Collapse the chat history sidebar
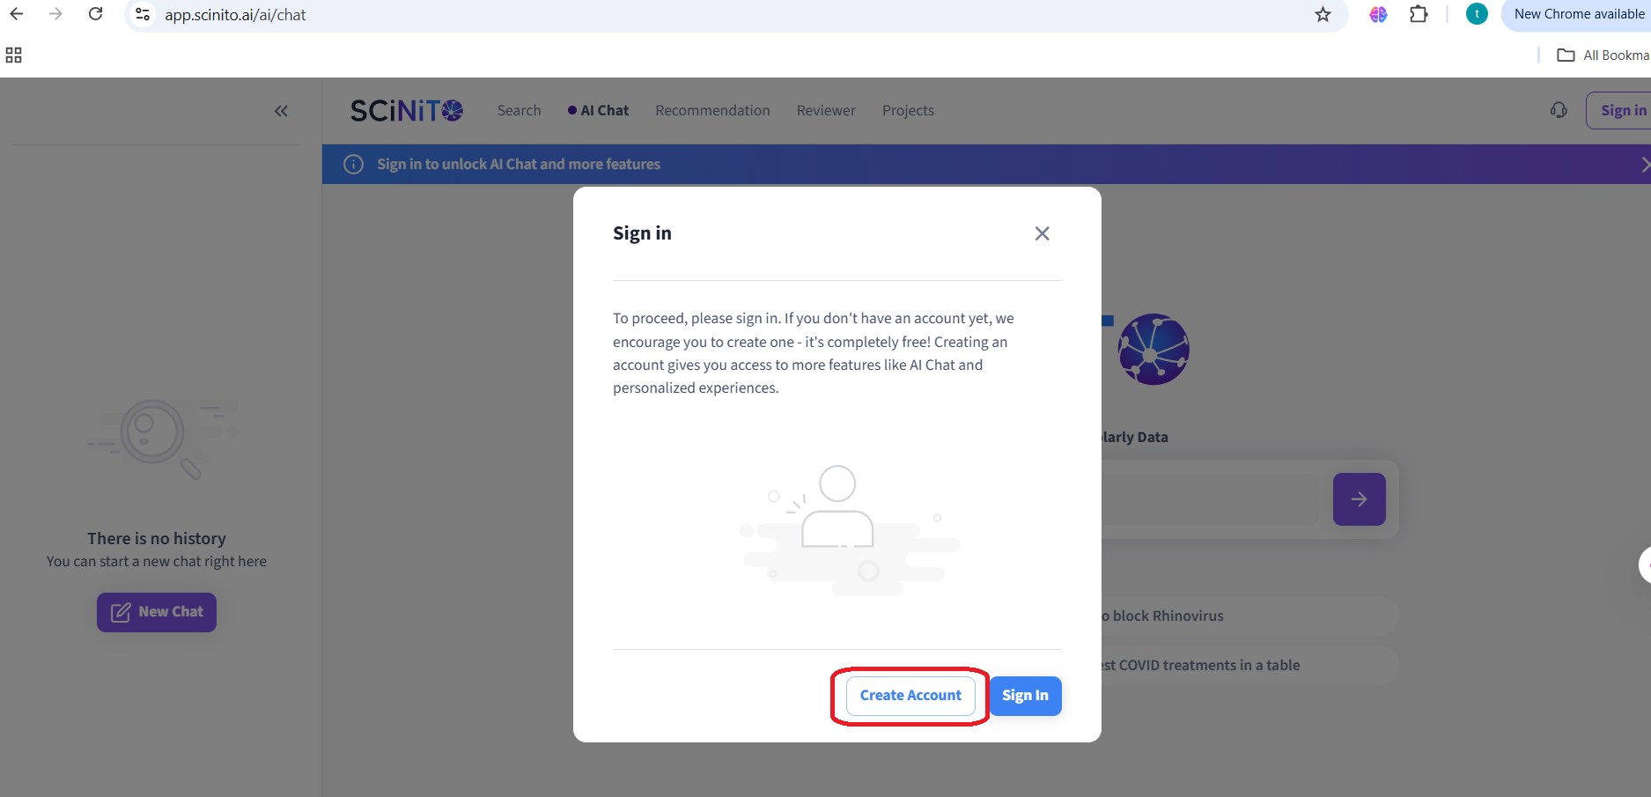 tap(281, 111)
